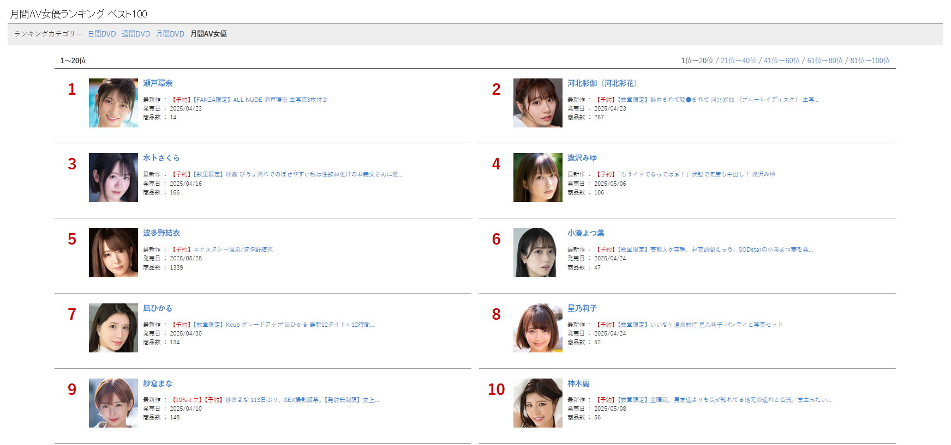Go to ranks 81位~100位

pyautogui.click(x=870, y=60)
